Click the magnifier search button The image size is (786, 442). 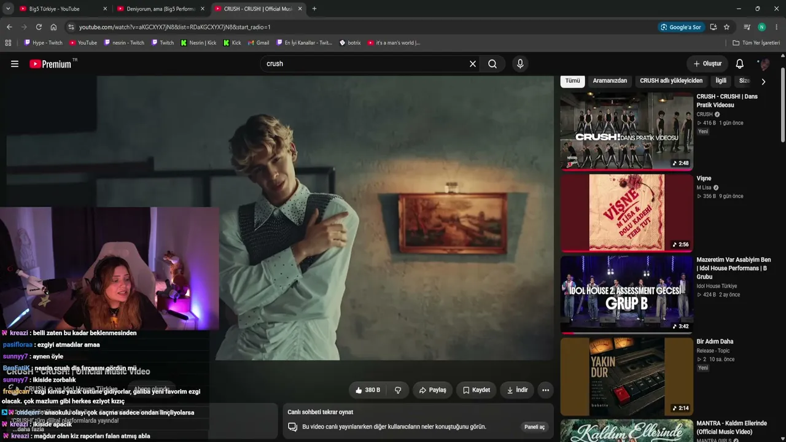coord(492,64)
